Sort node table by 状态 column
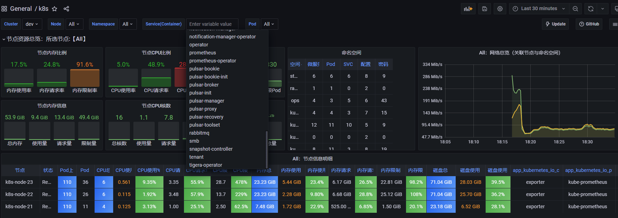The height and width of the screenshot is (218, 618). (x=48, y=170)
